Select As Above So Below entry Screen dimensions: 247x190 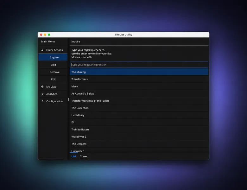(x=139, y=94)
